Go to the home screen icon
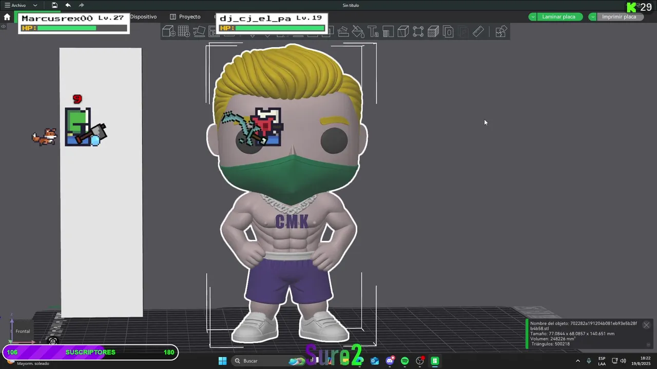 (x=7, y=16)
